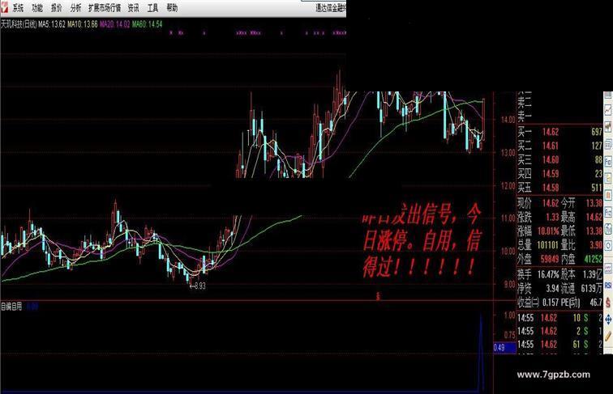Click the candlestick chart icon in right sidebar

[x=608, y=126]
